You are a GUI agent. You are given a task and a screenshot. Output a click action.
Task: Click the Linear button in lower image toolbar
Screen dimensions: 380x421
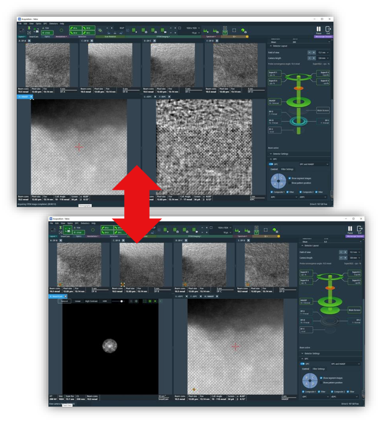click(78, 301)
